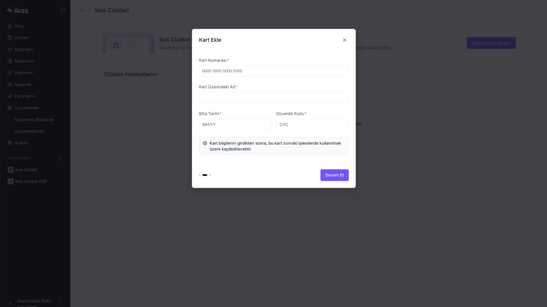Click the Pazarlama megaphone icon
This screenshot has height=307, width=547.
pyautogui.click(x=10, y=96)
